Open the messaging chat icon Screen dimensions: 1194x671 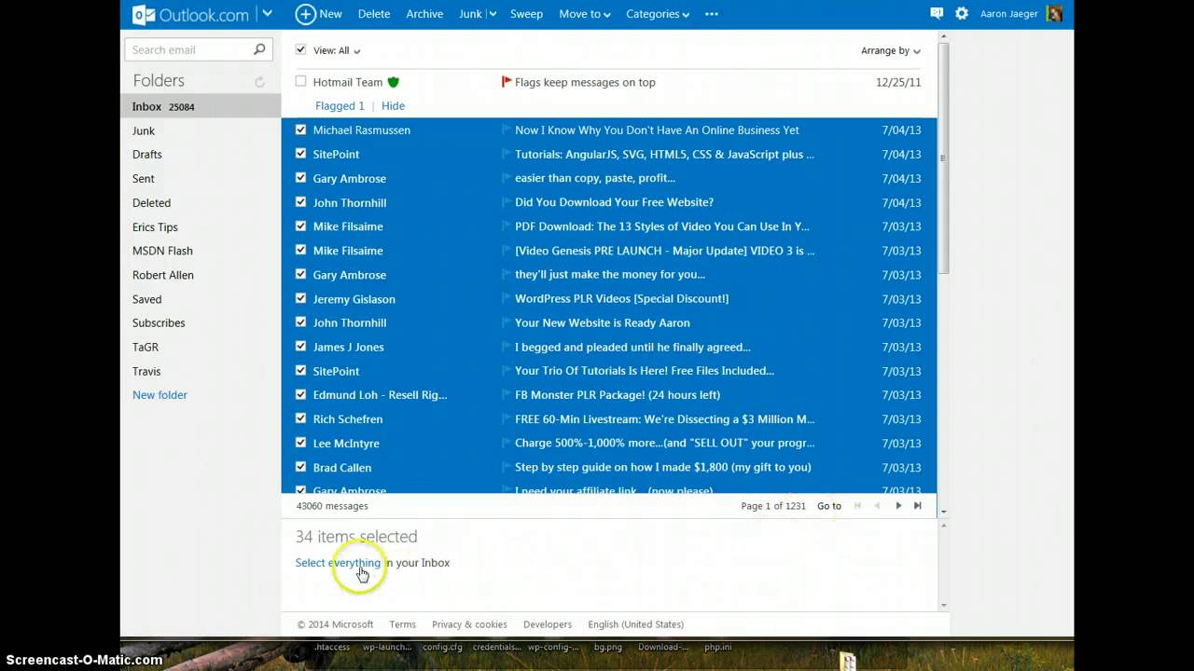pos(937,14)
